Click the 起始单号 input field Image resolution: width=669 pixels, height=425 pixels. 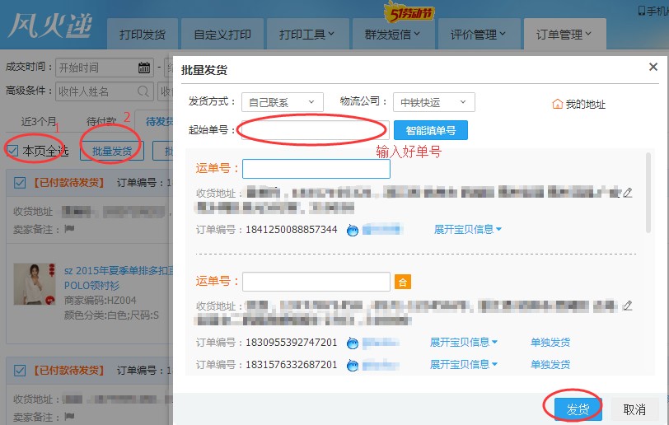(x=316, y=130)
